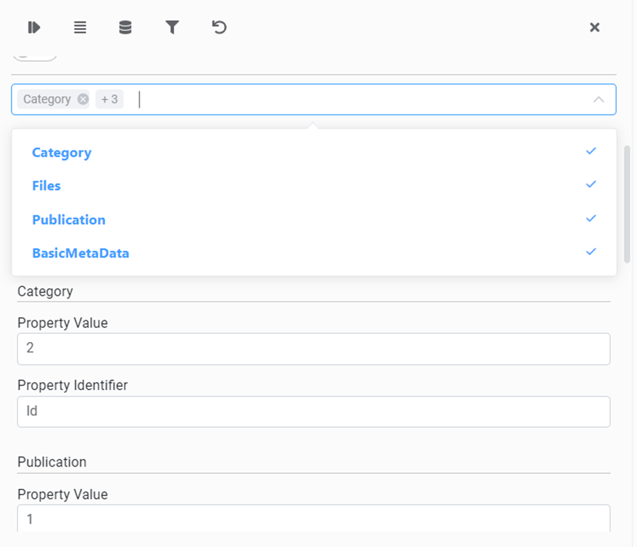Uncheck the Files option checkmark

tap(591, 185)
